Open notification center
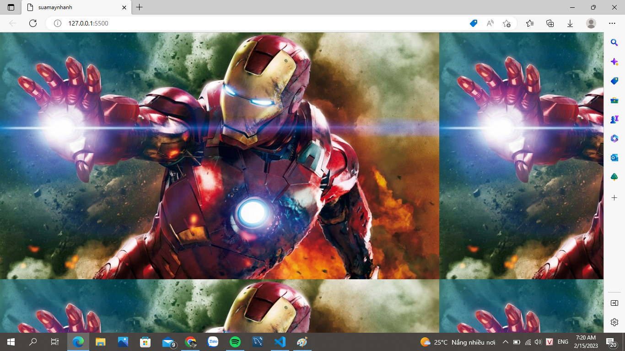The height and width of the screenshot is (351, 625). click(611, 342)
